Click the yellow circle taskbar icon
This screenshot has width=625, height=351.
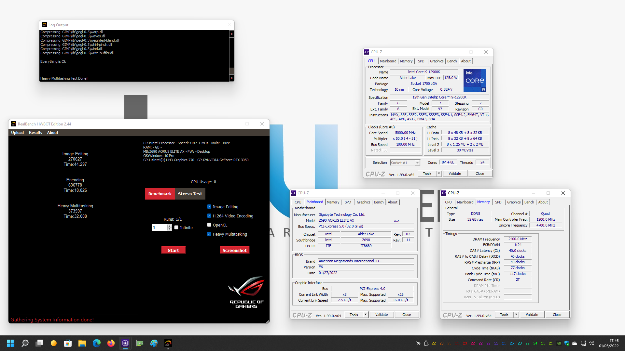click(54, 343)
